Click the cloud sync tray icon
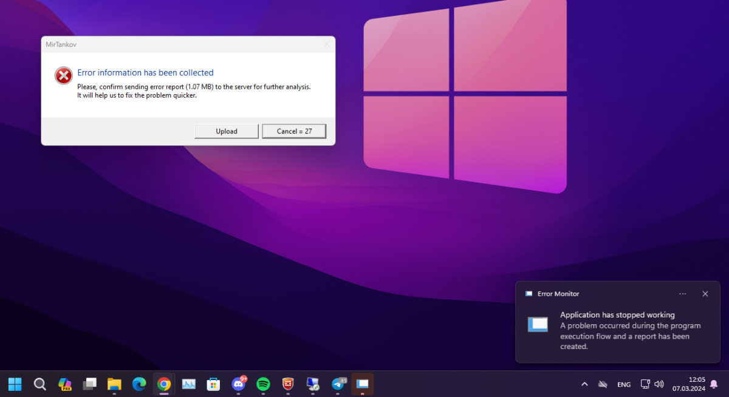This screenshot has height=397, width=729. point(603,384)
